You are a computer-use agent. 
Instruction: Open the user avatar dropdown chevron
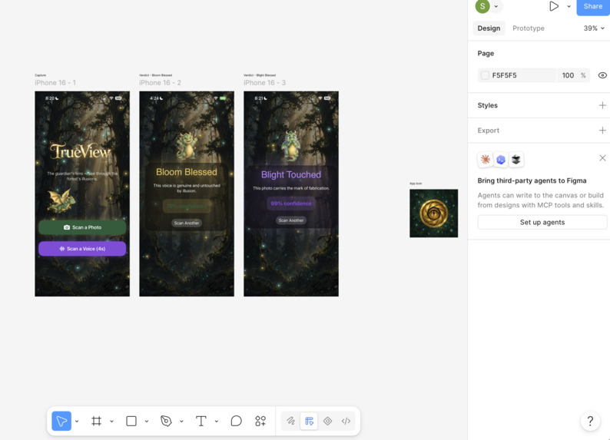496,6
